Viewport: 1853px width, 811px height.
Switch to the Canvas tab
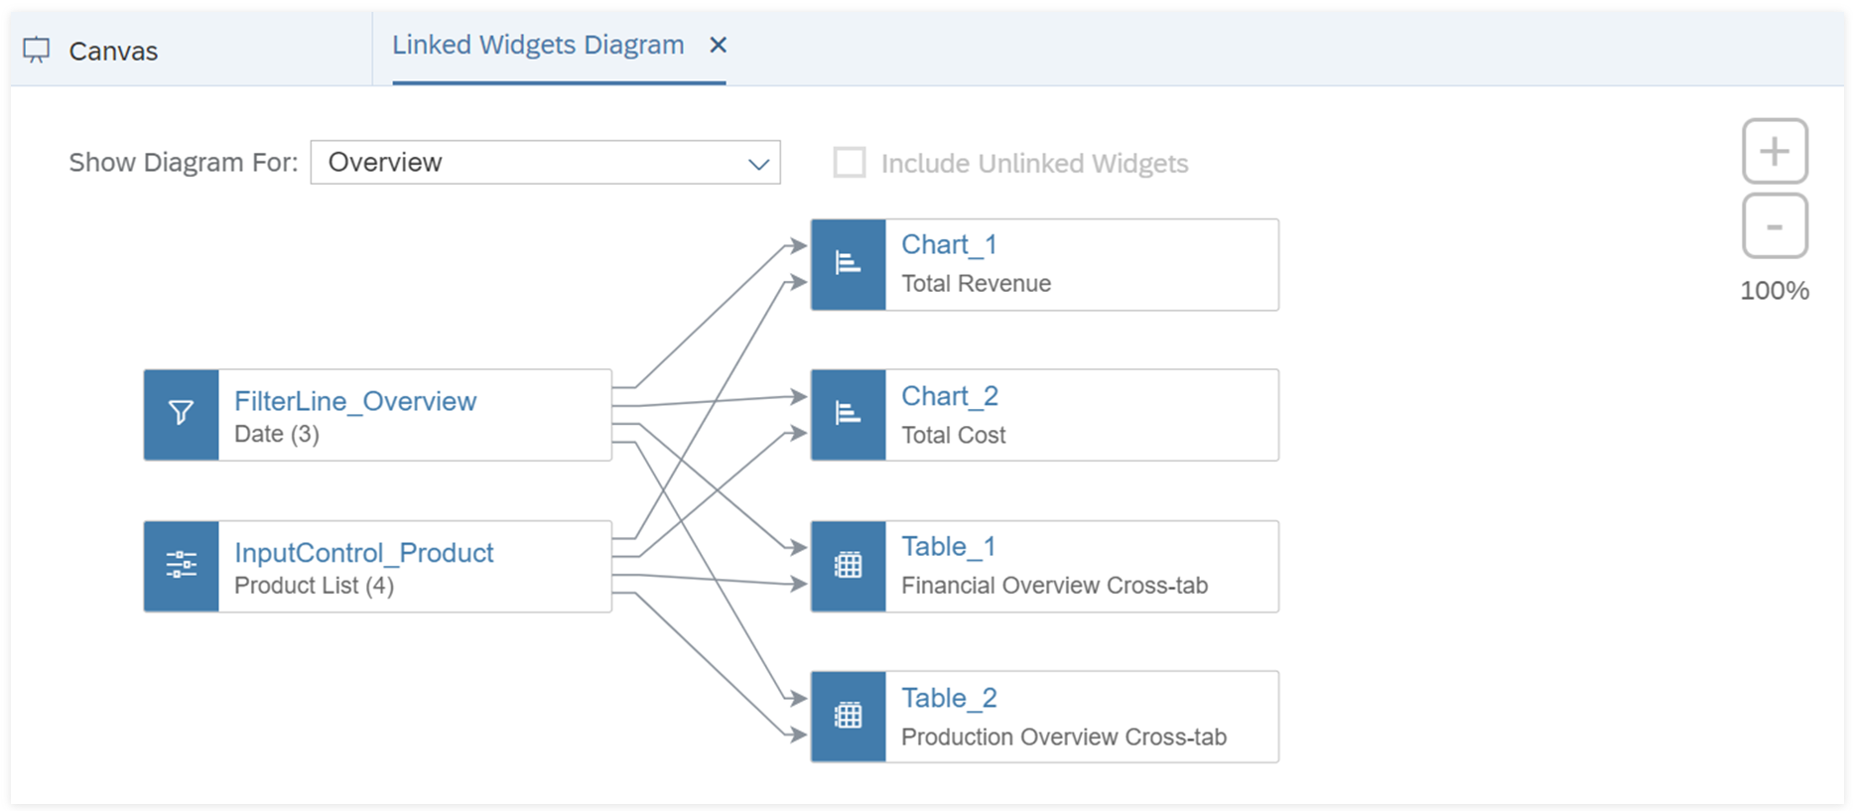113,52
